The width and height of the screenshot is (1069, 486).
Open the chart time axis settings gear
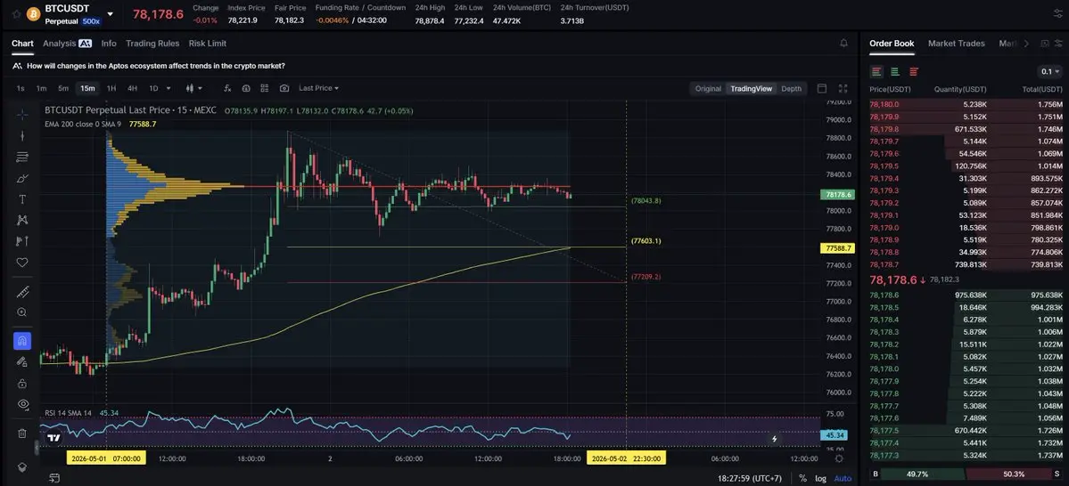(x=839, y=458)
